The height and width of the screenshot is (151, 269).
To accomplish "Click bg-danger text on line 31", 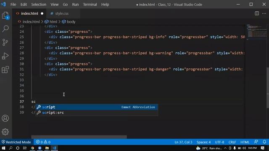I will coord(159,69).
